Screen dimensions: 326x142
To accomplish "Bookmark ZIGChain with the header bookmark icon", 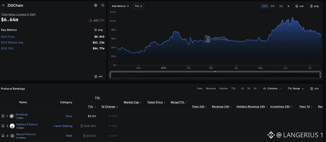I will 103,5.
